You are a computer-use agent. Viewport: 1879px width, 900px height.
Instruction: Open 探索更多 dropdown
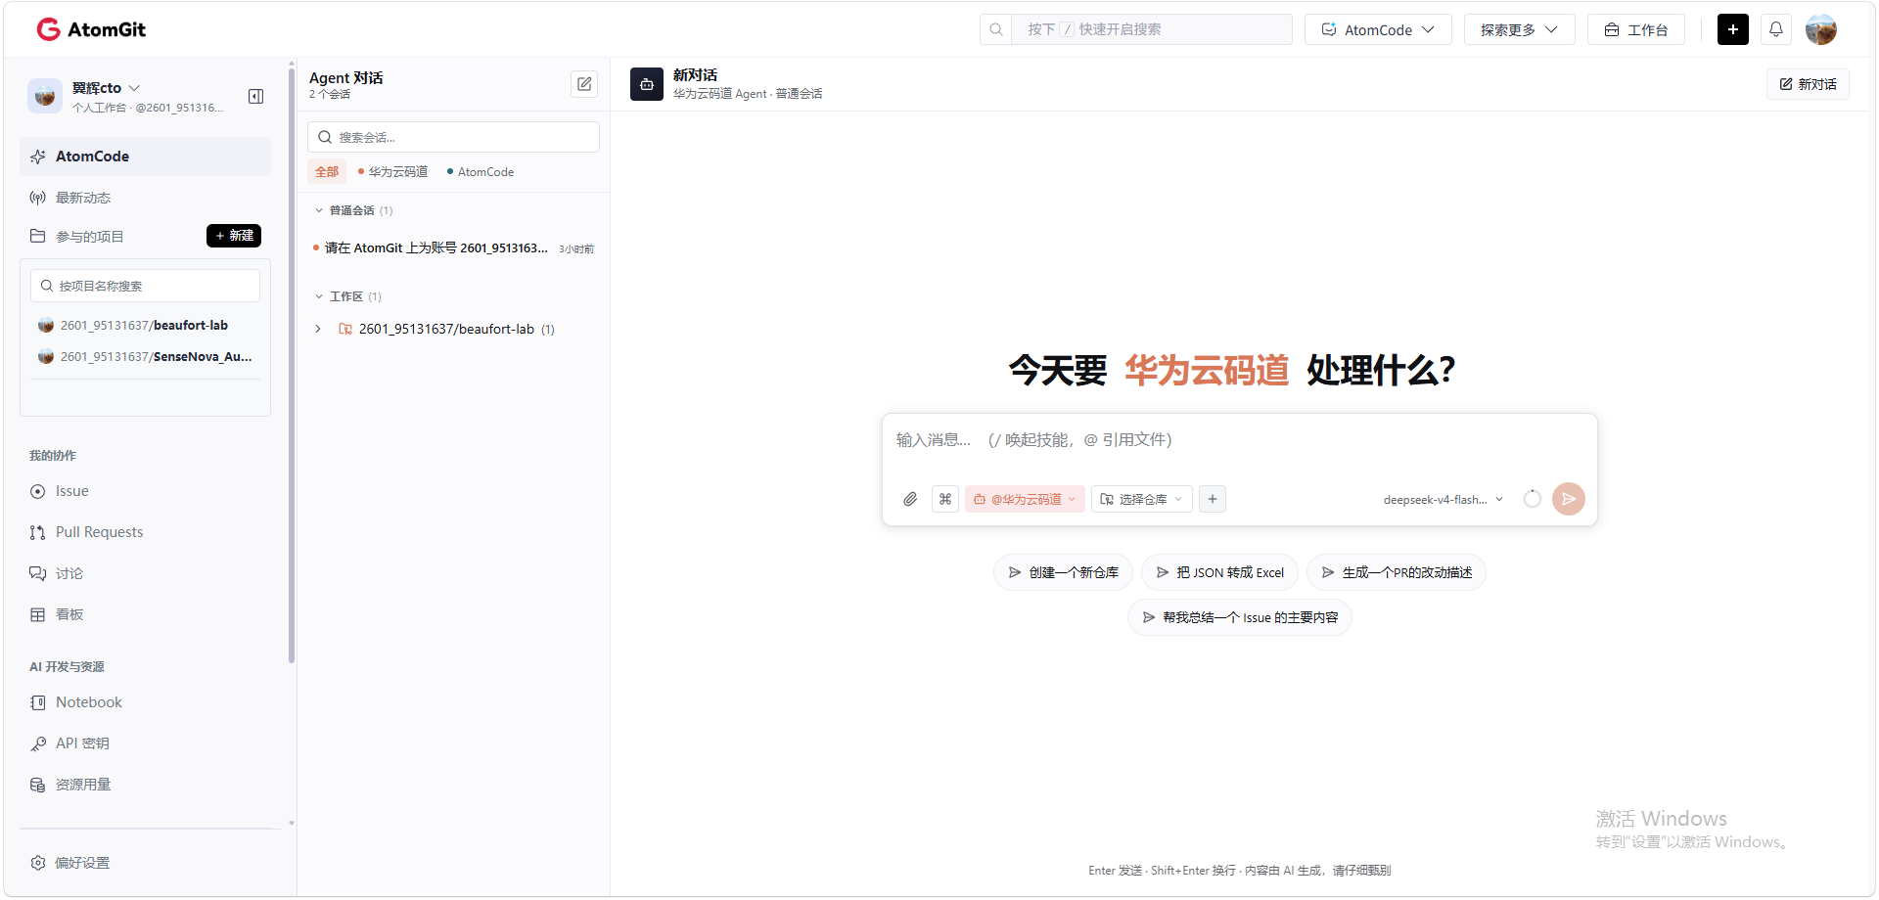1519,29
